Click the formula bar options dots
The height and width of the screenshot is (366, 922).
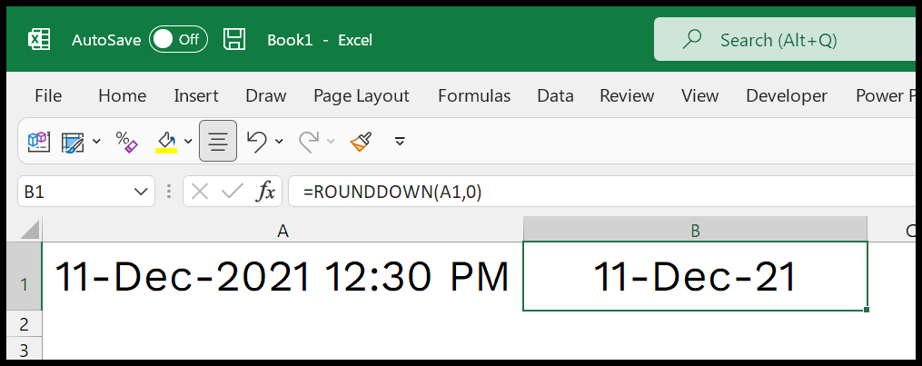pyautogui.click(x=169, y=192)
